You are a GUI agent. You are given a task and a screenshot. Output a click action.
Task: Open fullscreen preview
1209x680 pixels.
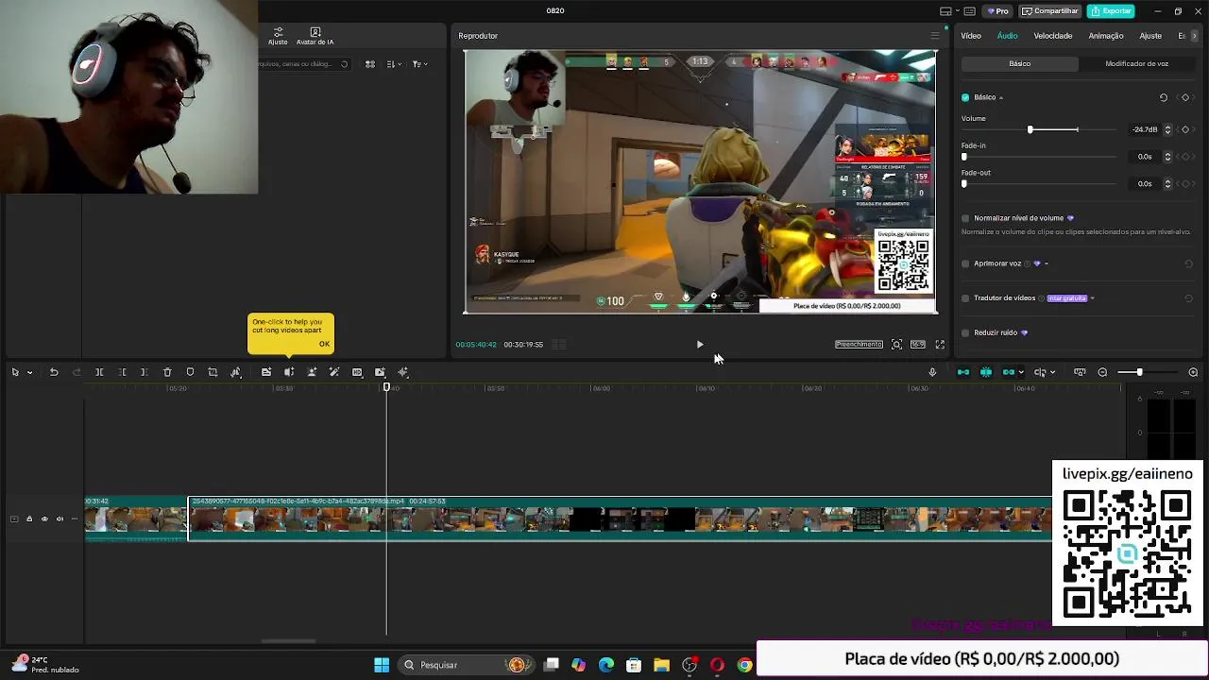(x=940, y=345)
